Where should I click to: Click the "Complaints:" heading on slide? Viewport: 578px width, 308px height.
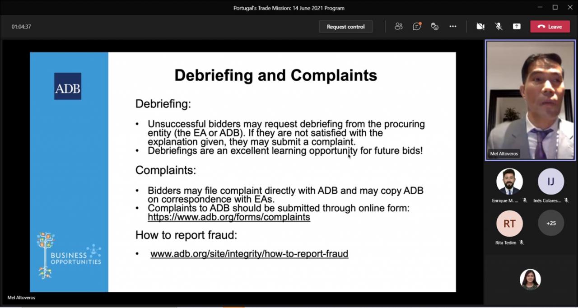click(166, 170)
